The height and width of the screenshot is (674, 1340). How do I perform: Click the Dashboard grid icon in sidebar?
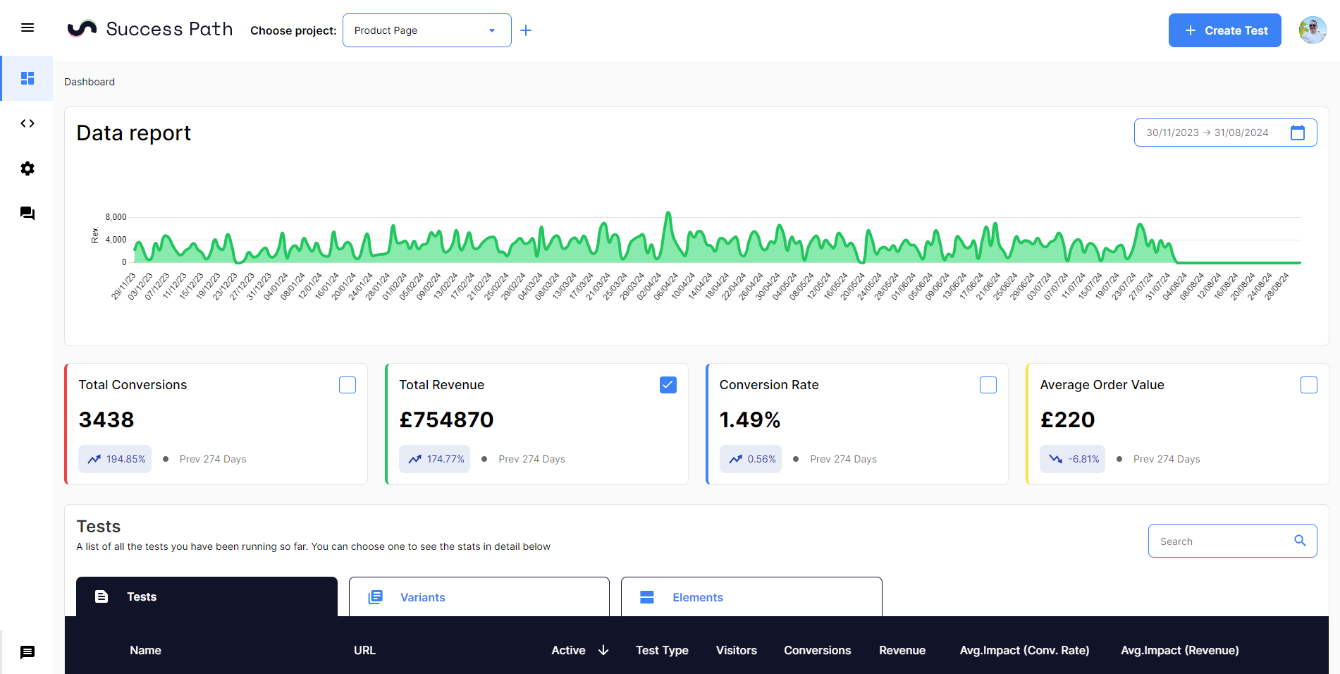point(27,78)
